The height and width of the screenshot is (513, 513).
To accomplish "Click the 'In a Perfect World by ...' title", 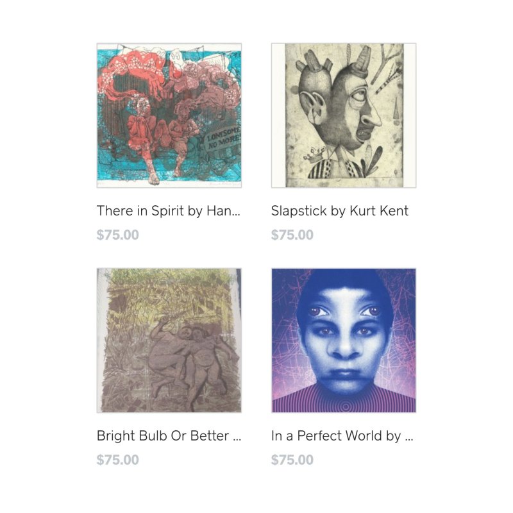I will 342,436.
